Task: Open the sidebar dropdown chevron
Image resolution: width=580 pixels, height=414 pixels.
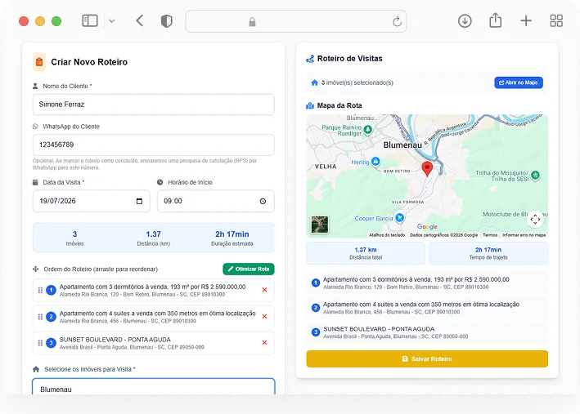Action: pyautogui.click(x=112, y=21)
